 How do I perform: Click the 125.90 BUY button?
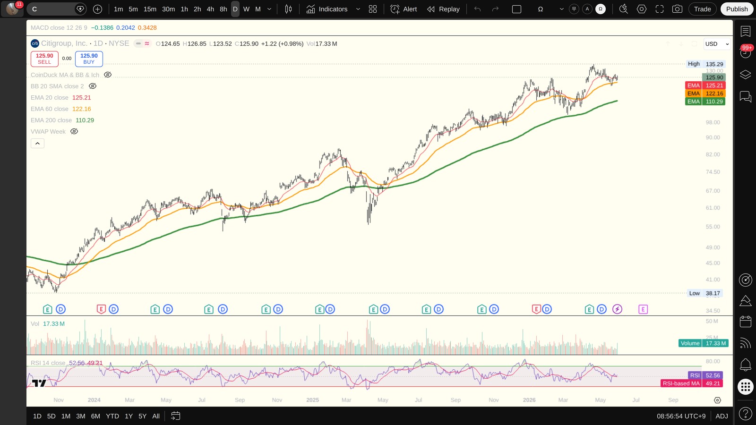point(89,59)
